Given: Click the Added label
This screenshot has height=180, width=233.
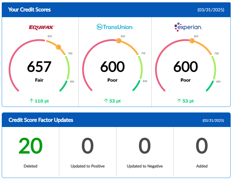Looking at the screenshot, I should [202, 166].
